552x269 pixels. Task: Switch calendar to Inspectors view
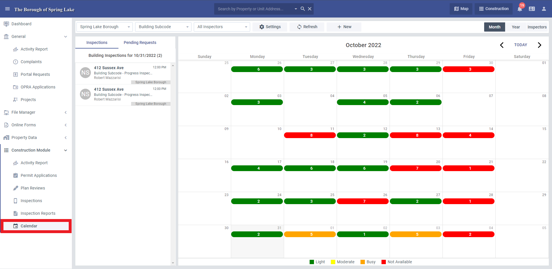[537, 27]
